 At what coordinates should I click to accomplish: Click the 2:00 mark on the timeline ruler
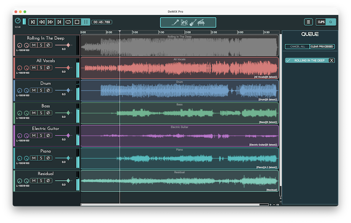click(x=188, y=32)
